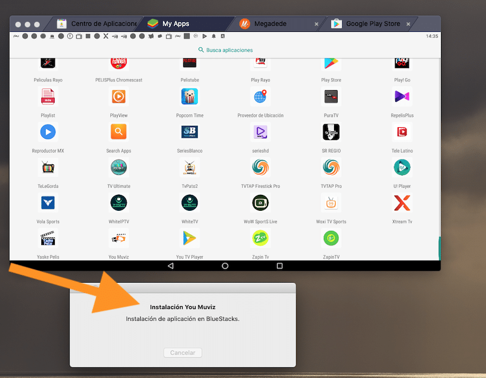Viewport: 486px width, 378px height.
Task: Open the Centro de Aplicaciones tab
Action: click(x=97, y=24)
